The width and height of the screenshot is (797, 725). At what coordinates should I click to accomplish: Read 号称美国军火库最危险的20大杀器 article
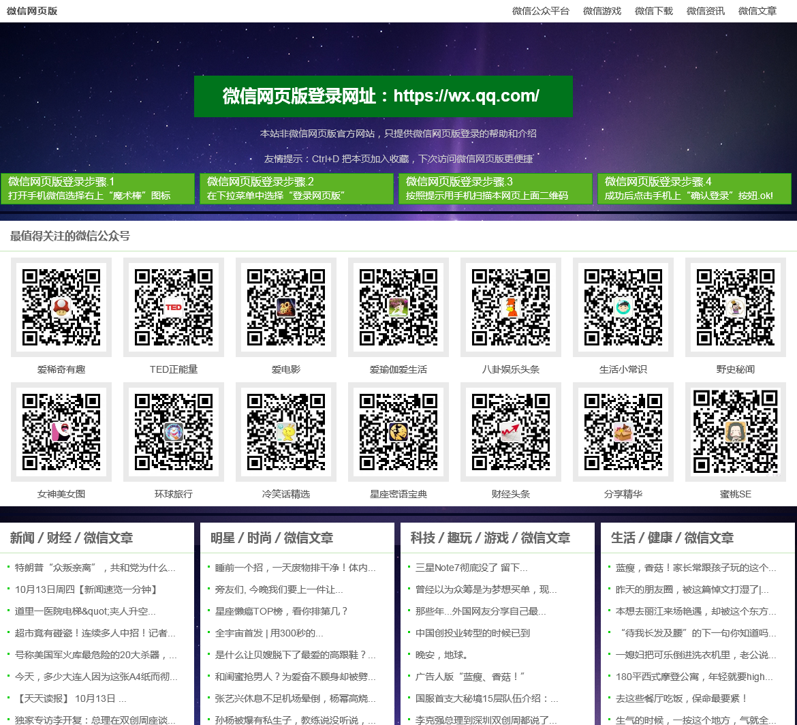[95, 655]
